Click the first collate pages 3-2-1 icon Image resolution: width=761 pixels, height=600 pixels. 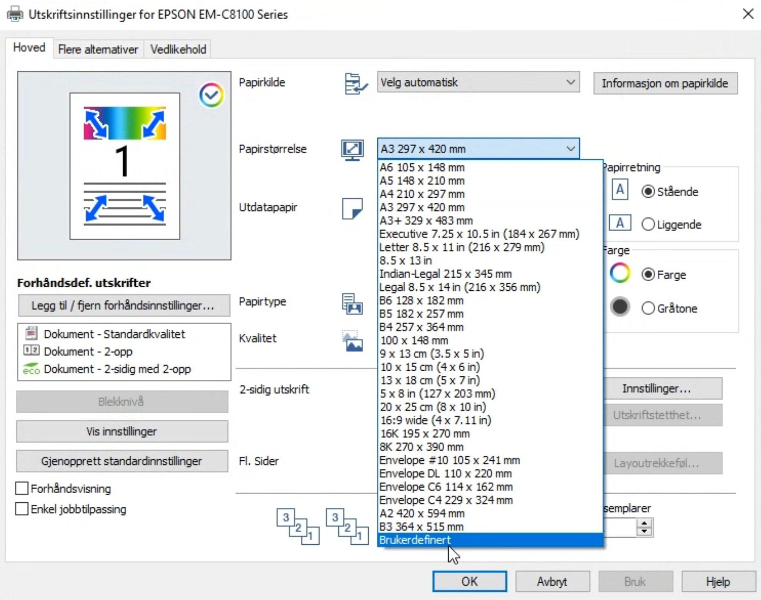tap(298, 526)
